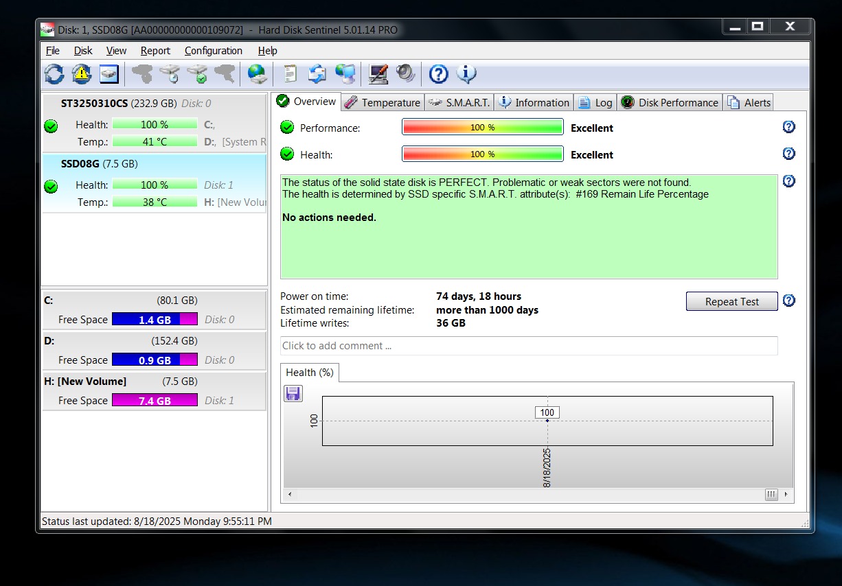
Task: Switch to the S.M.A.R.T. tab
Action: [459, 103]
